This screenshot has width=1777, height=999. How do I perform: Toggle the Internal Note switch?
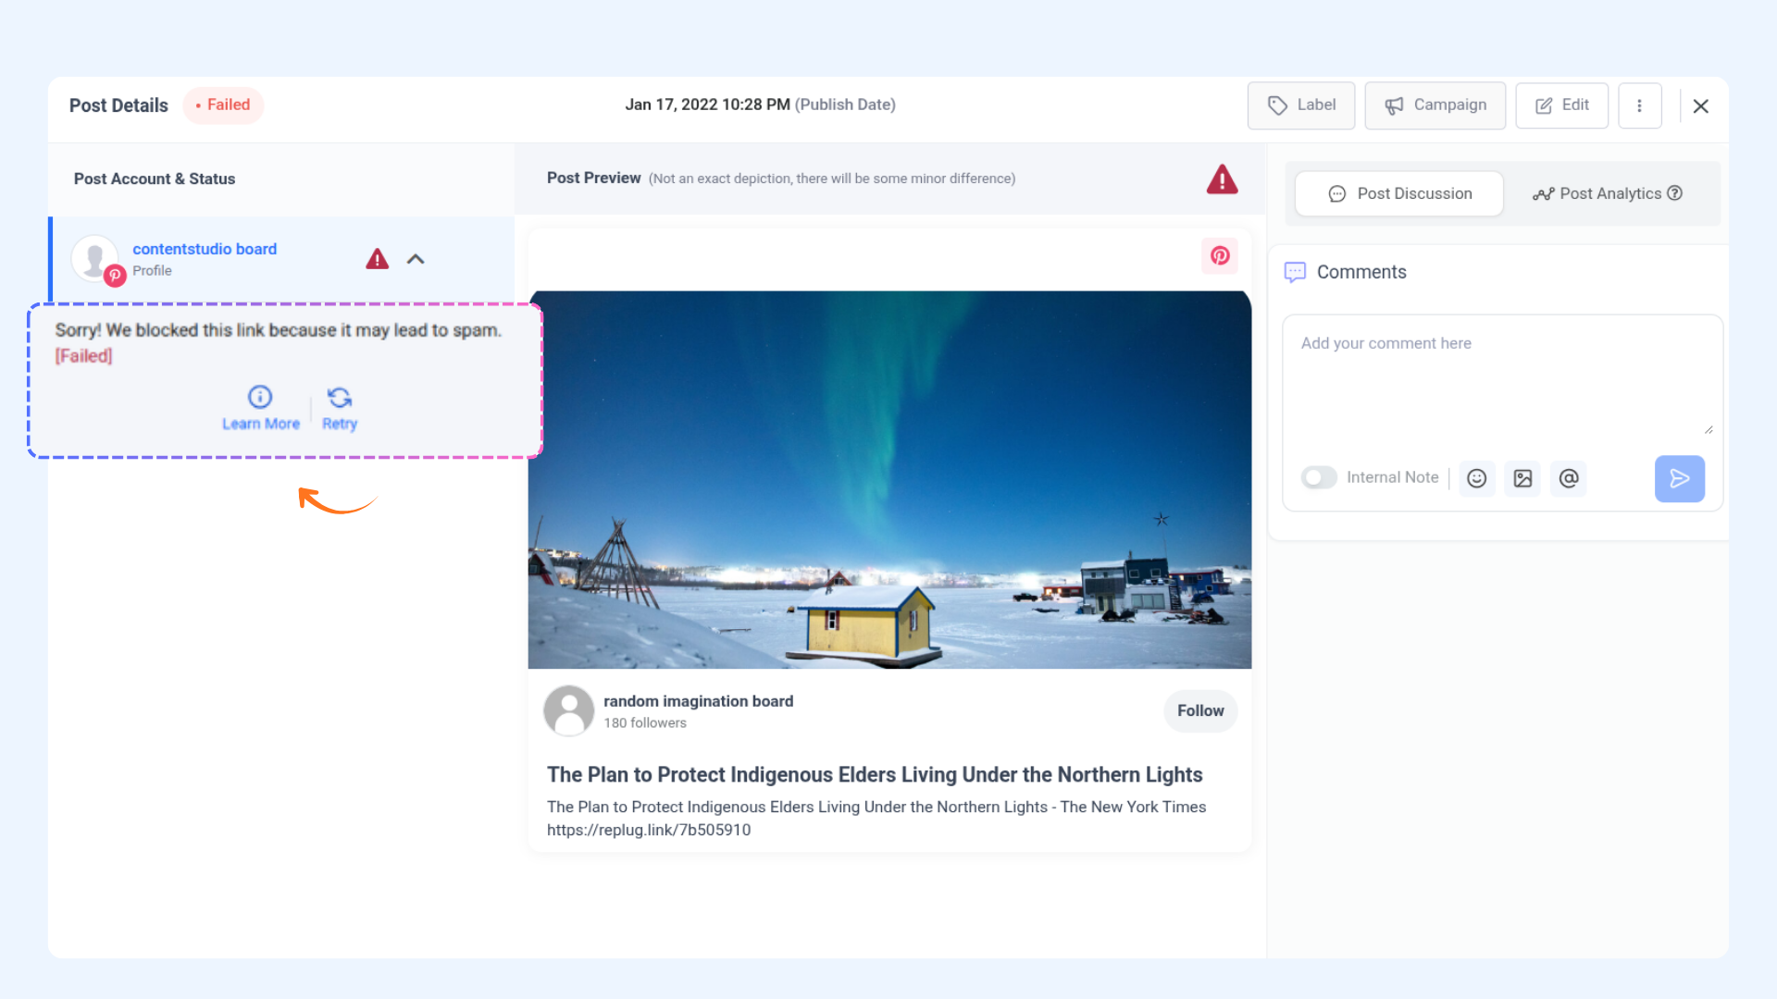pos(1319,477)
